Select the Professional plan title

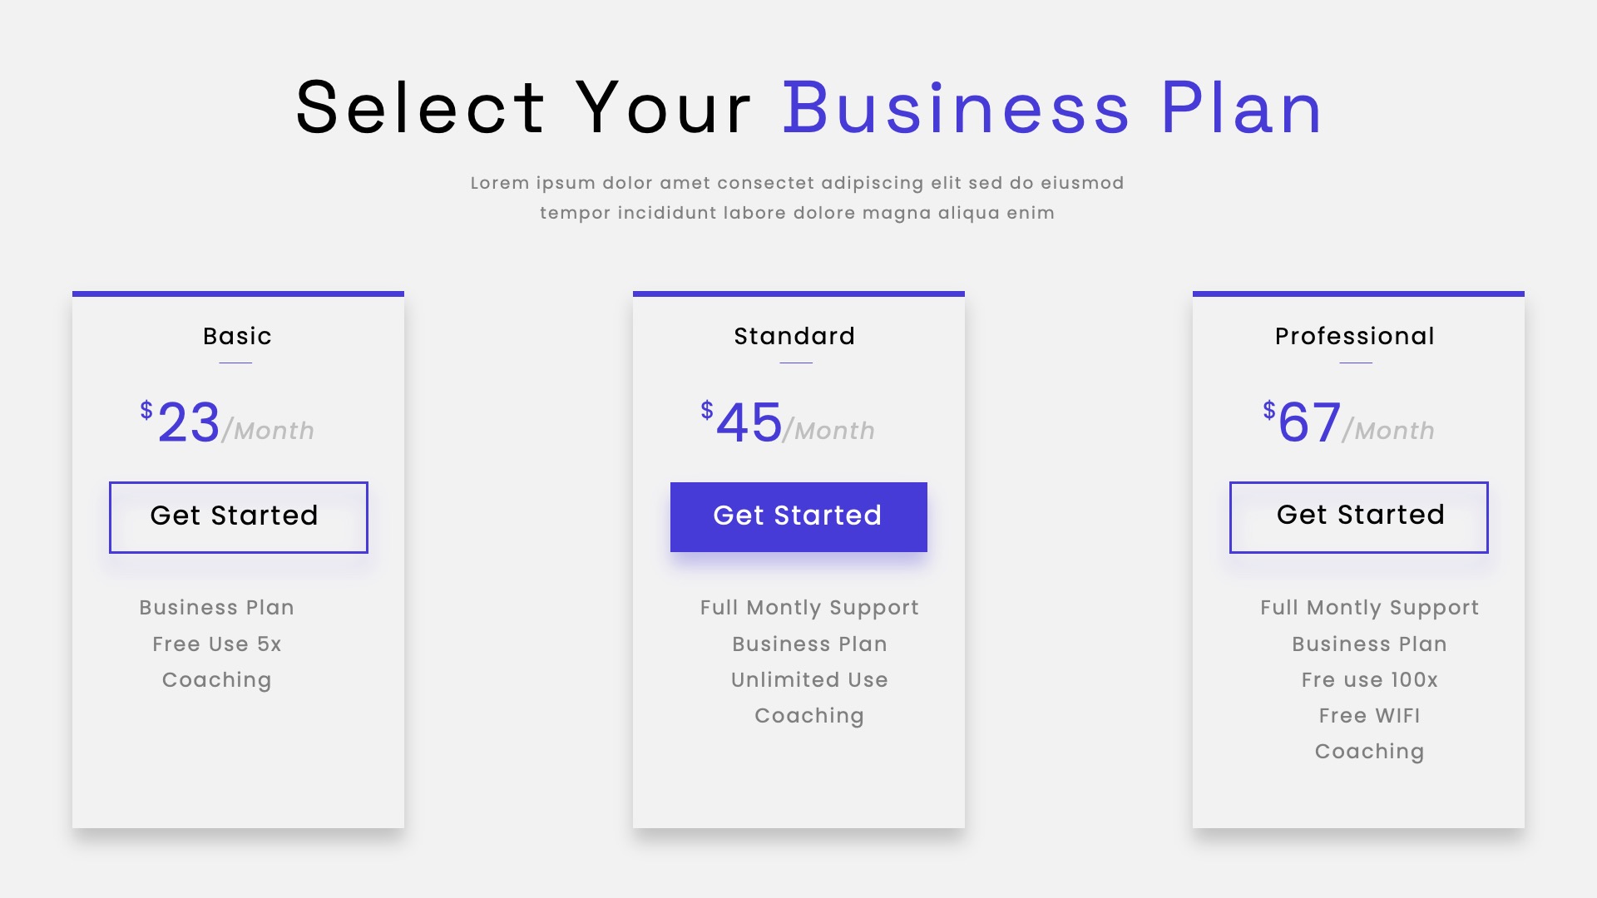[x=1354, y=336]
